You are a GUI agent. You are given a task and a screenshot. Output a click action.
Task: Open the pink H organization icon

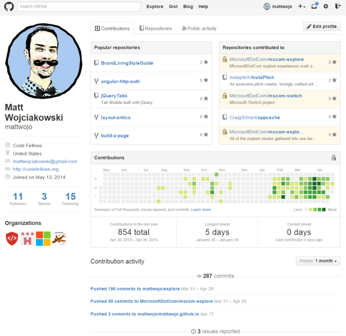click(27, 238)
